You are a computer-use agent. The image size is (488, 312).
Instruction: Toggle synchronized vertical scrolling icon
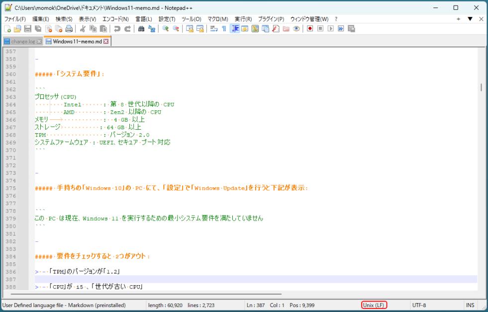click(x=190, y=29)
